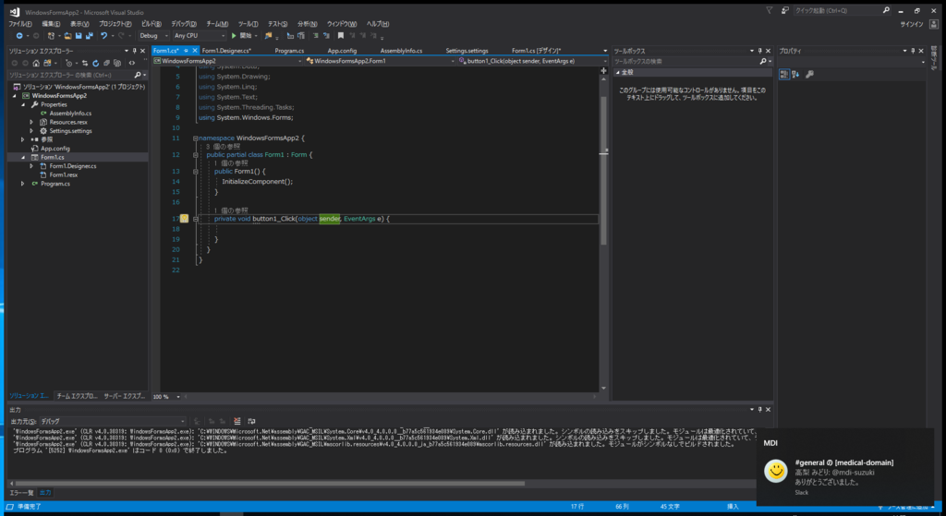The width and height of the screenshot is (946, 516).
Task: Click the promote-tab icon on Form1.cs tab
Action: [186, 51]
